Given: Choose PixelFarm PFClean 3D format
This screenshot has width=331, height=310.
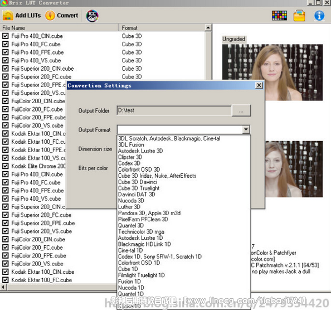Looking at the screenshot, I should click(x=143, y=220).
